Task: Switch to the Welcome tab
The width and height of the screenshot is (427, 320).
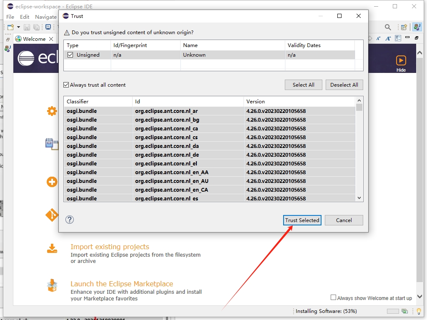Action: click(x=34, y=39)
